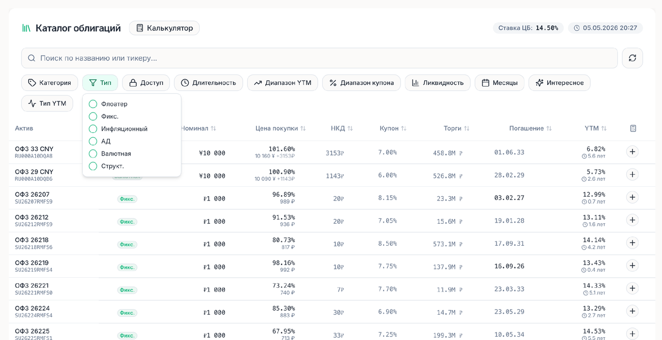Open the ОФЗ 29 CNY bond row
The height and width of the screenshot is (340, 662).
tap(331, 175)
